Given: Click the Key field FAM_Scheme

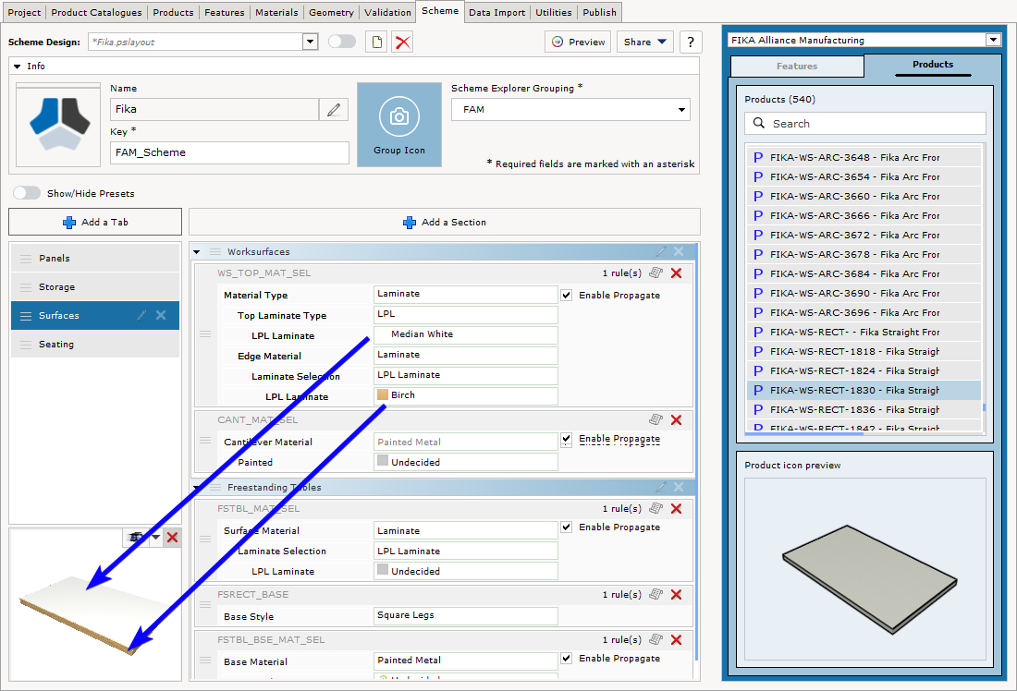Looking at the screenshot, I should coord(229,153).
